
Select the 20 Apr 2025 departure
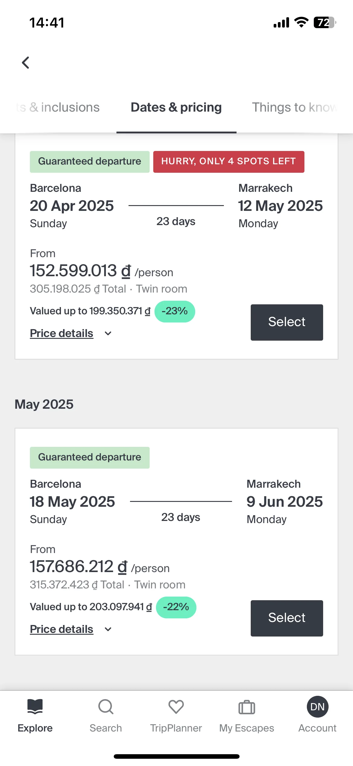(287, 322)
